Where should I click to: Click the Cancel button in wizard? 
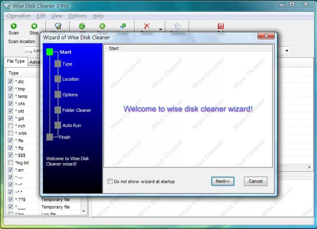(256, 181)
